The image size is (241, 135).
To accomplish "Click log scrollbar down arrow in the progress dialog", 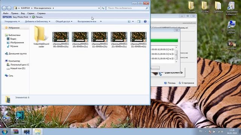I will 176,61.
